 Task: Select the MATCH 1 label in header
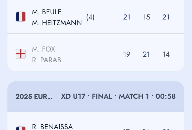coord(134,96)
